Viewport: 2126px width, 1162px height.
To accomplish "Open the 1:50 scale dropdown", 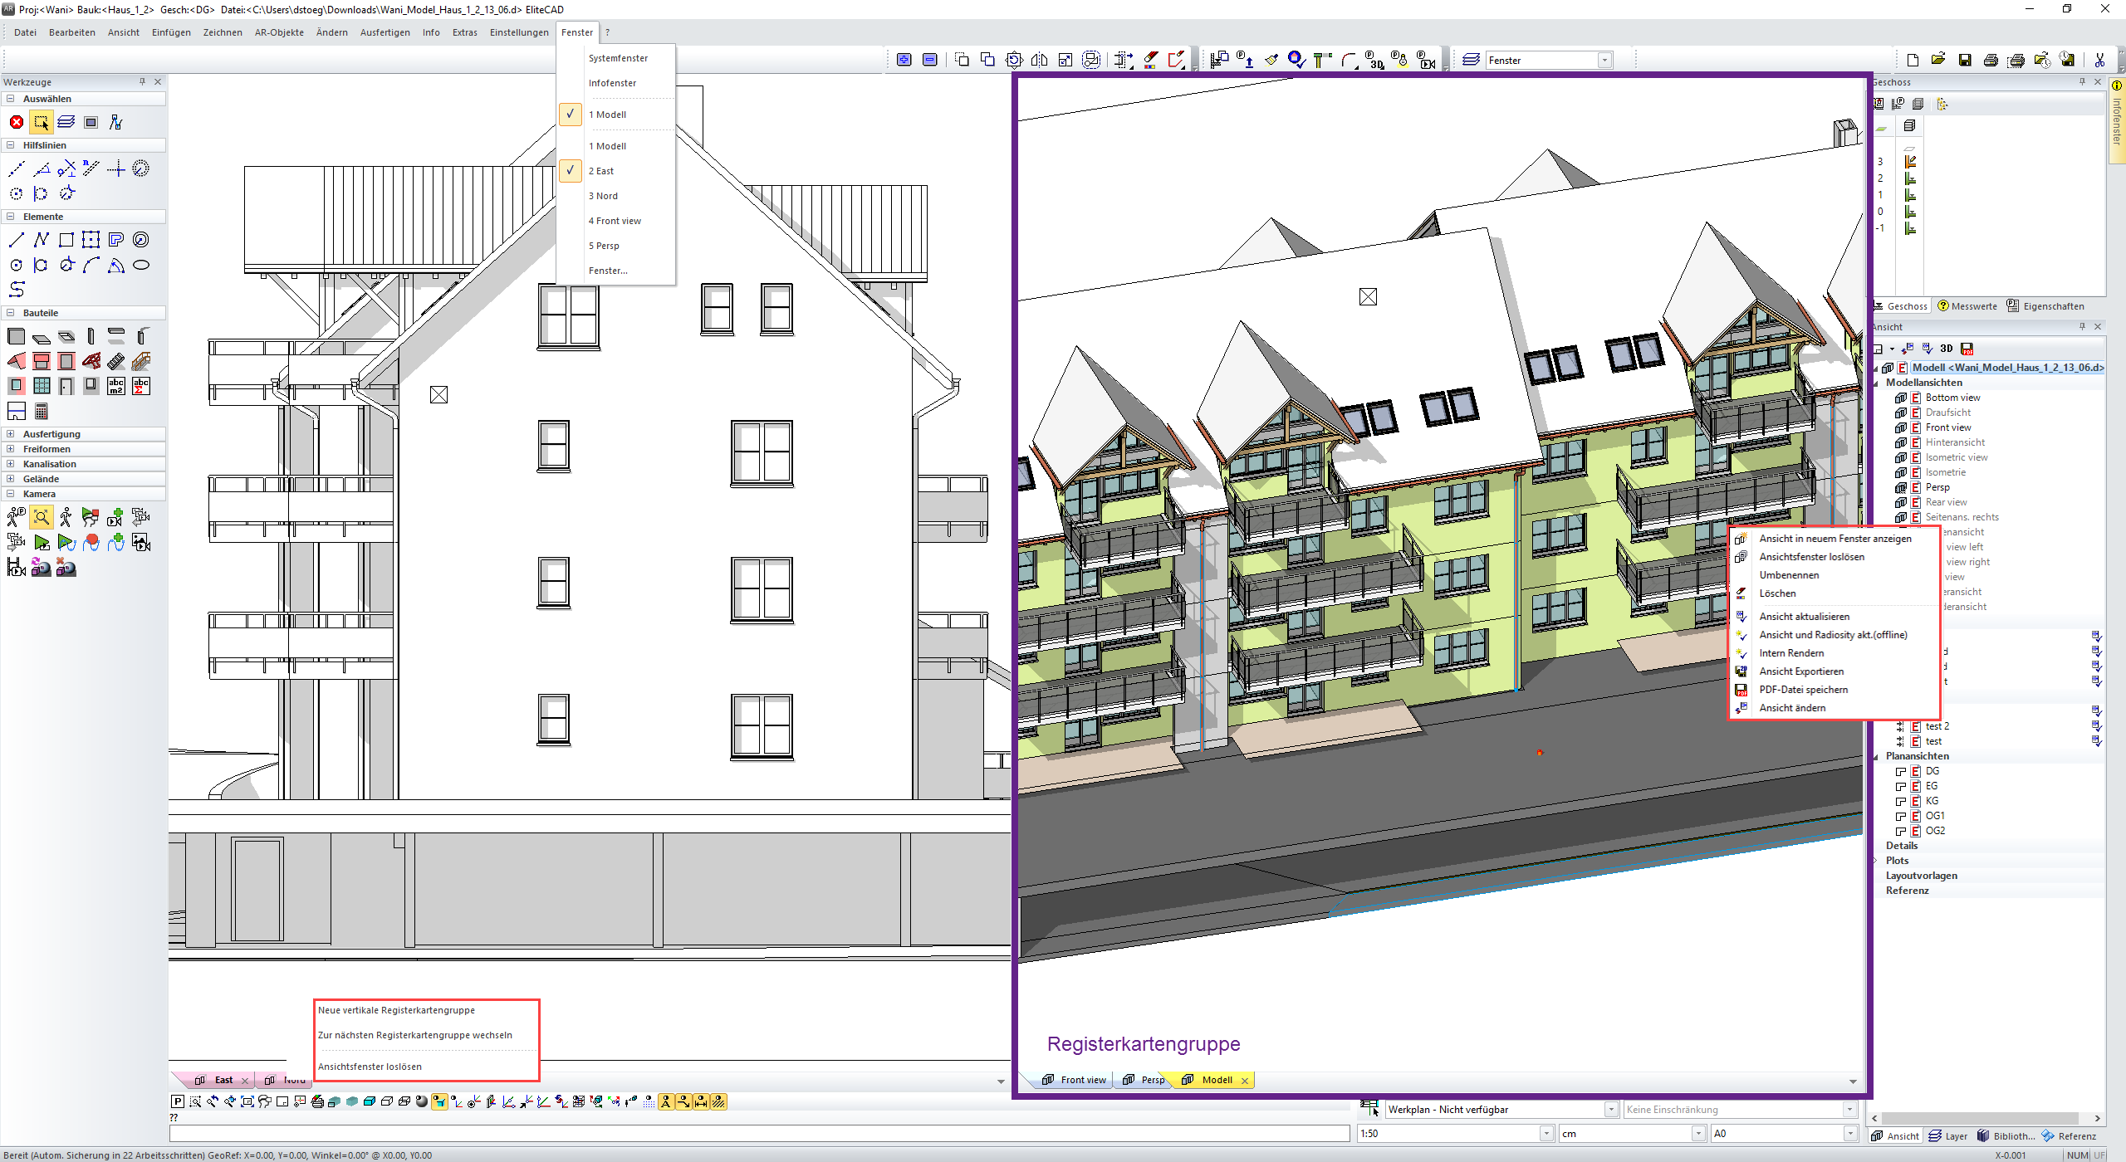I will point(1546,1134).
